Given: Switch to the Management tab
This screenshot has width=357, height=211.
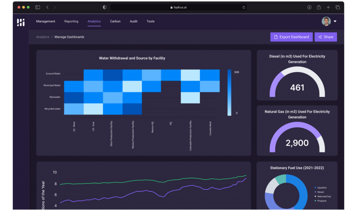Looking at the screenshot, I should [46, 21].
